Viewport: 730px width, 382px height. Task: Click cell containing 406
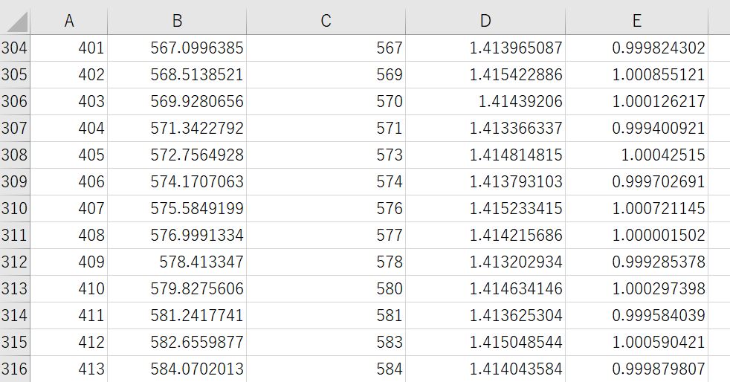[x=69, y=182]
